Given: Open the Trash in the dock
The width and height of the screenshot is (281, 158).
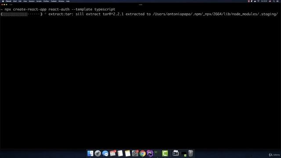Looking at the screenshot, I should click(191, 153).
